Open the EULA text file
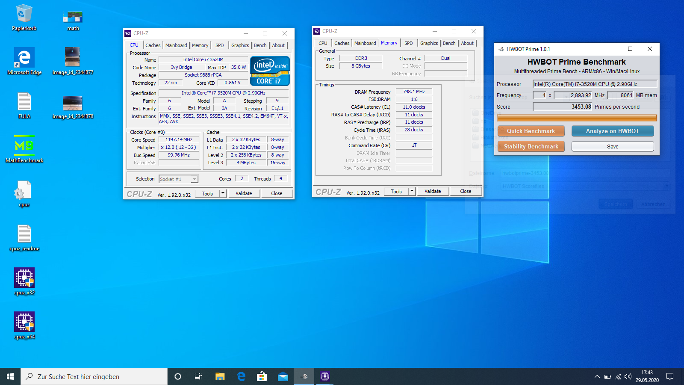This screenshot has height=385, width=684. pyautogui.click(x=24, y=106)
